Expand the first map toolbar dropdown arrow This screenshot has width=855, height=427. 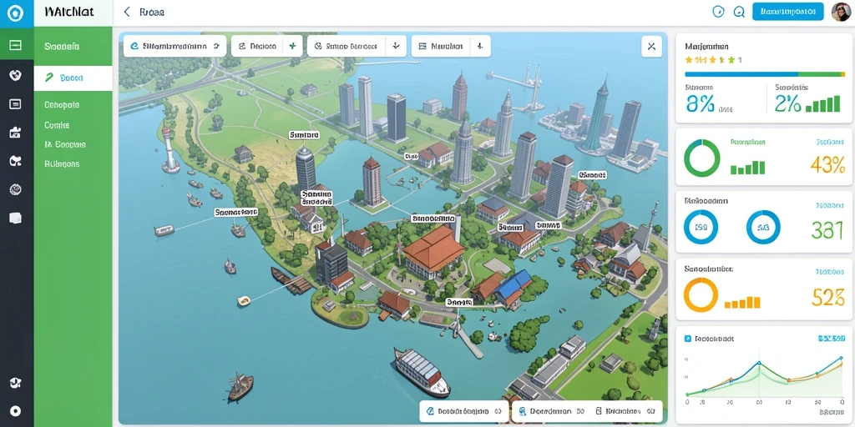[x=216, y=47]
